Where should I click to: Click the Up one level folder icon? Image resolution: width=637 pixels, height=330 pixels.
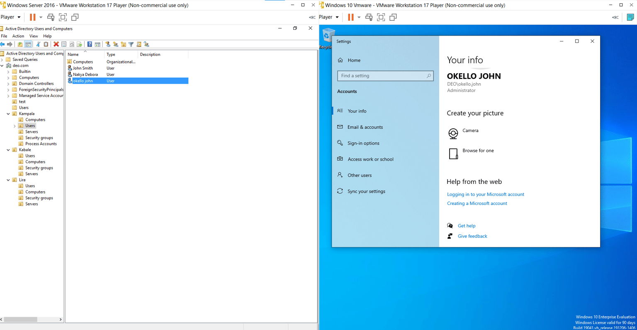(x=20, y=44)
